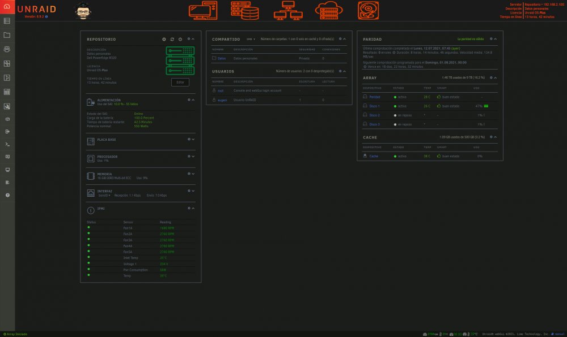567x337 pixels.
Task: Open settings gear for Array panel
Action: pyautogui.click(x=491, y=78)
